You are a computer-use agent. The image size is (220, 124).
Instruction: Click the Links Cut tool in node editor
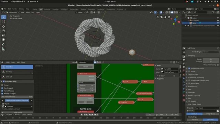click(x=17, y=77)
